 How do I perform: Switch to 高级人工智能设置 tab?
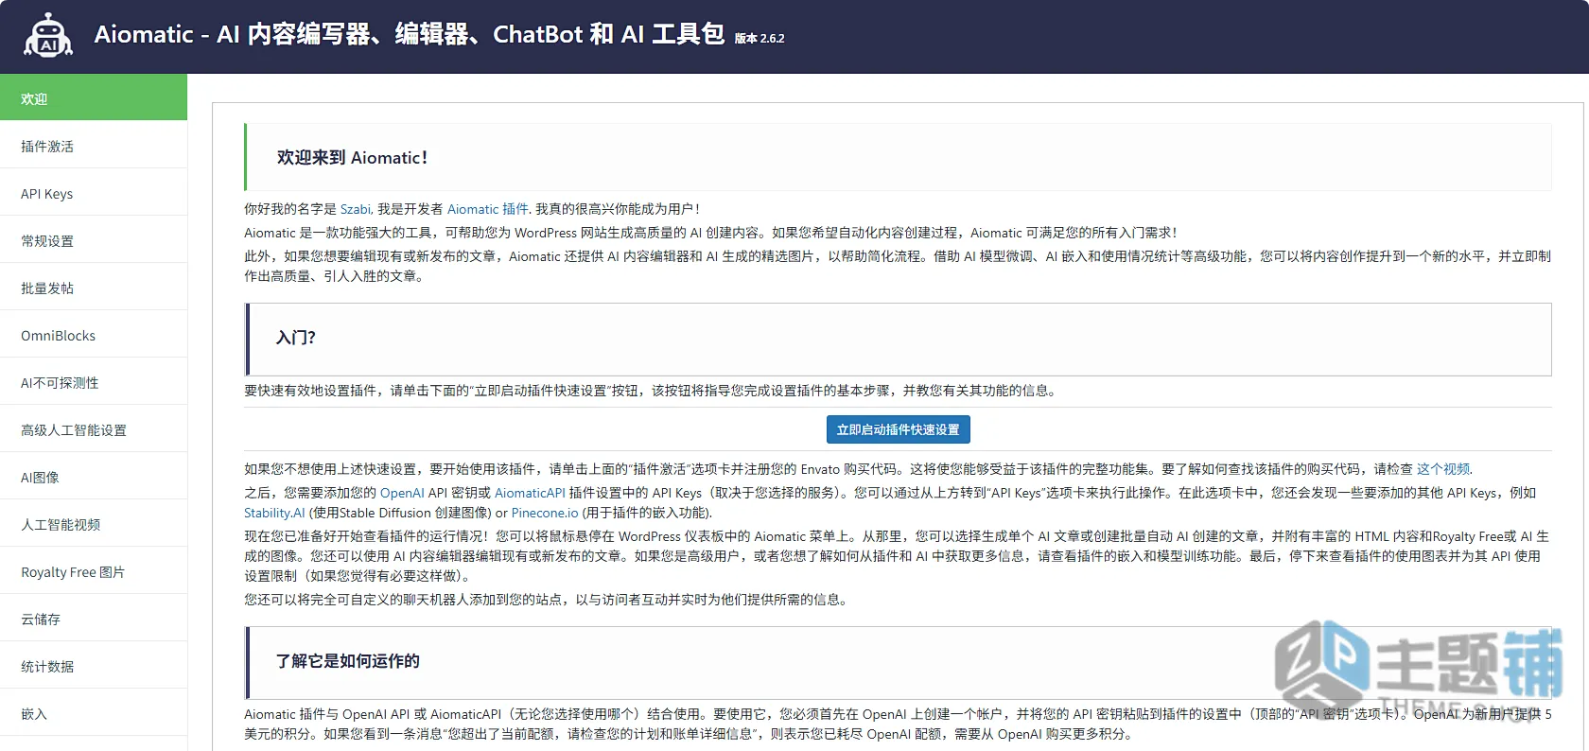tap(94, 429)
